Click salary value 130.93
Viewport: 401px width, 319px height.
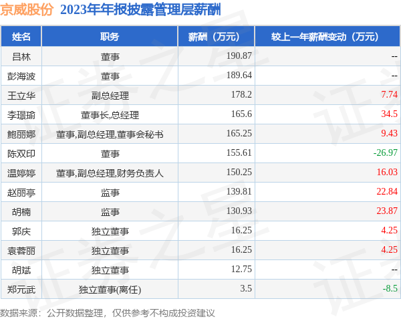239,211
